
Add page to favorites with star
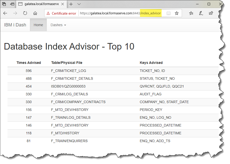coord(177,13)
